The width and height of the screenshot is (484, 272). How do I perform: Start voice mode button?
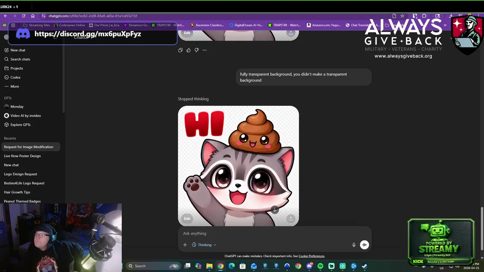click(364, 245)
